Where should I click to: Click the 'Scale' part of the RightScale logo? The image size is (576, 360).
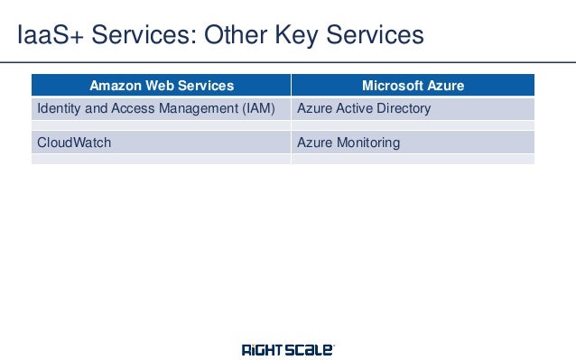click(x=310, y=350)
